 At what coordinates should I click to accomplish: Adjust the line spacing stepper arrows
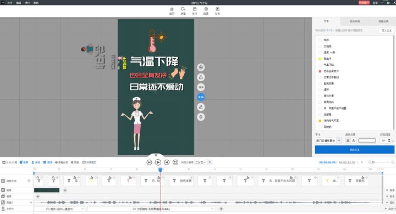pyautogui.click(x=389, y=140)
